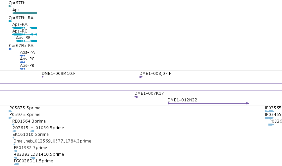Select the Aps-RB transcript glyph
The height and width of the screenshot is (166, 282).
pyautogui.click(x=26, y=41)
